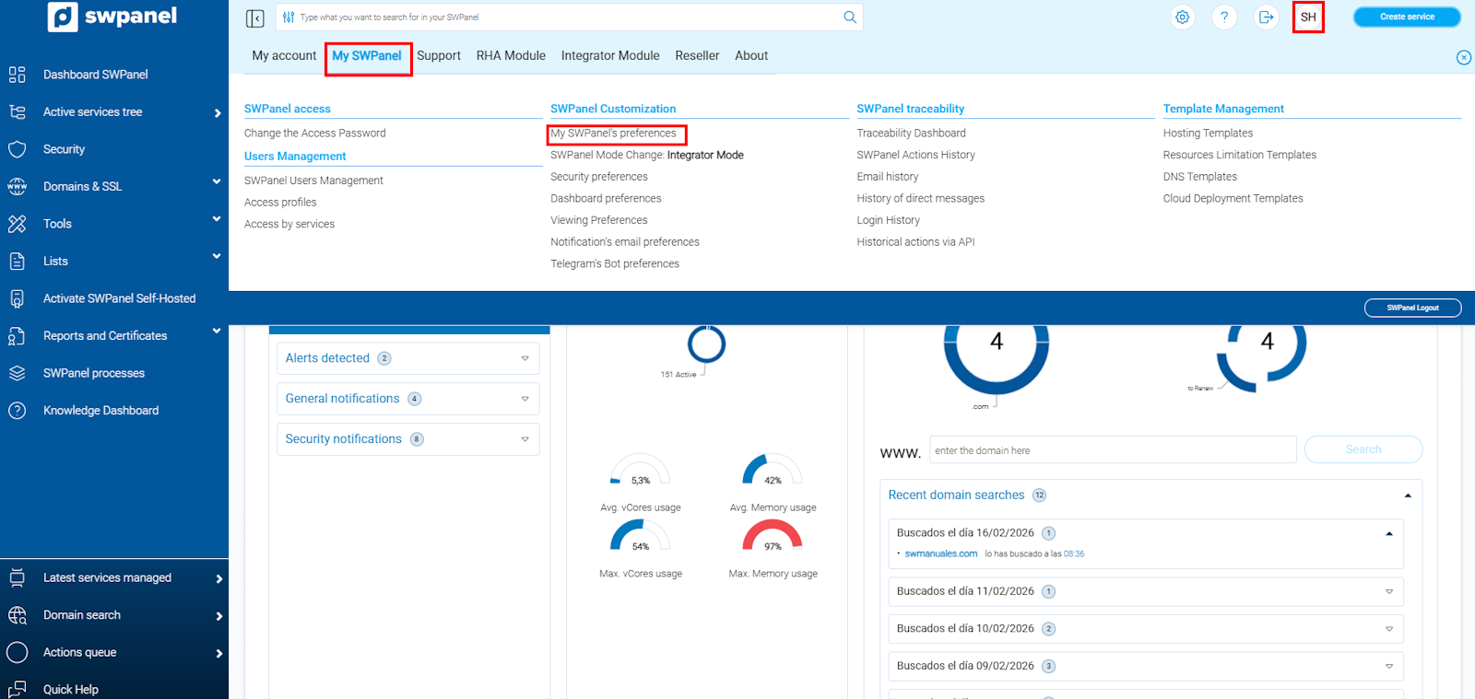Screen dimensions: 1475x699
Task: Close the mega menu with X icon
Action: tap(1463, 57)
